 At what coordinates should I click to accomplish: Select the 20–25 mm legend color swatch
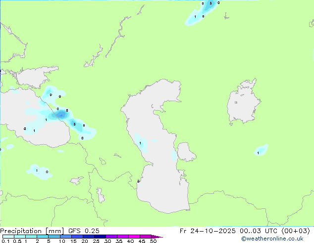pos(89,237)
